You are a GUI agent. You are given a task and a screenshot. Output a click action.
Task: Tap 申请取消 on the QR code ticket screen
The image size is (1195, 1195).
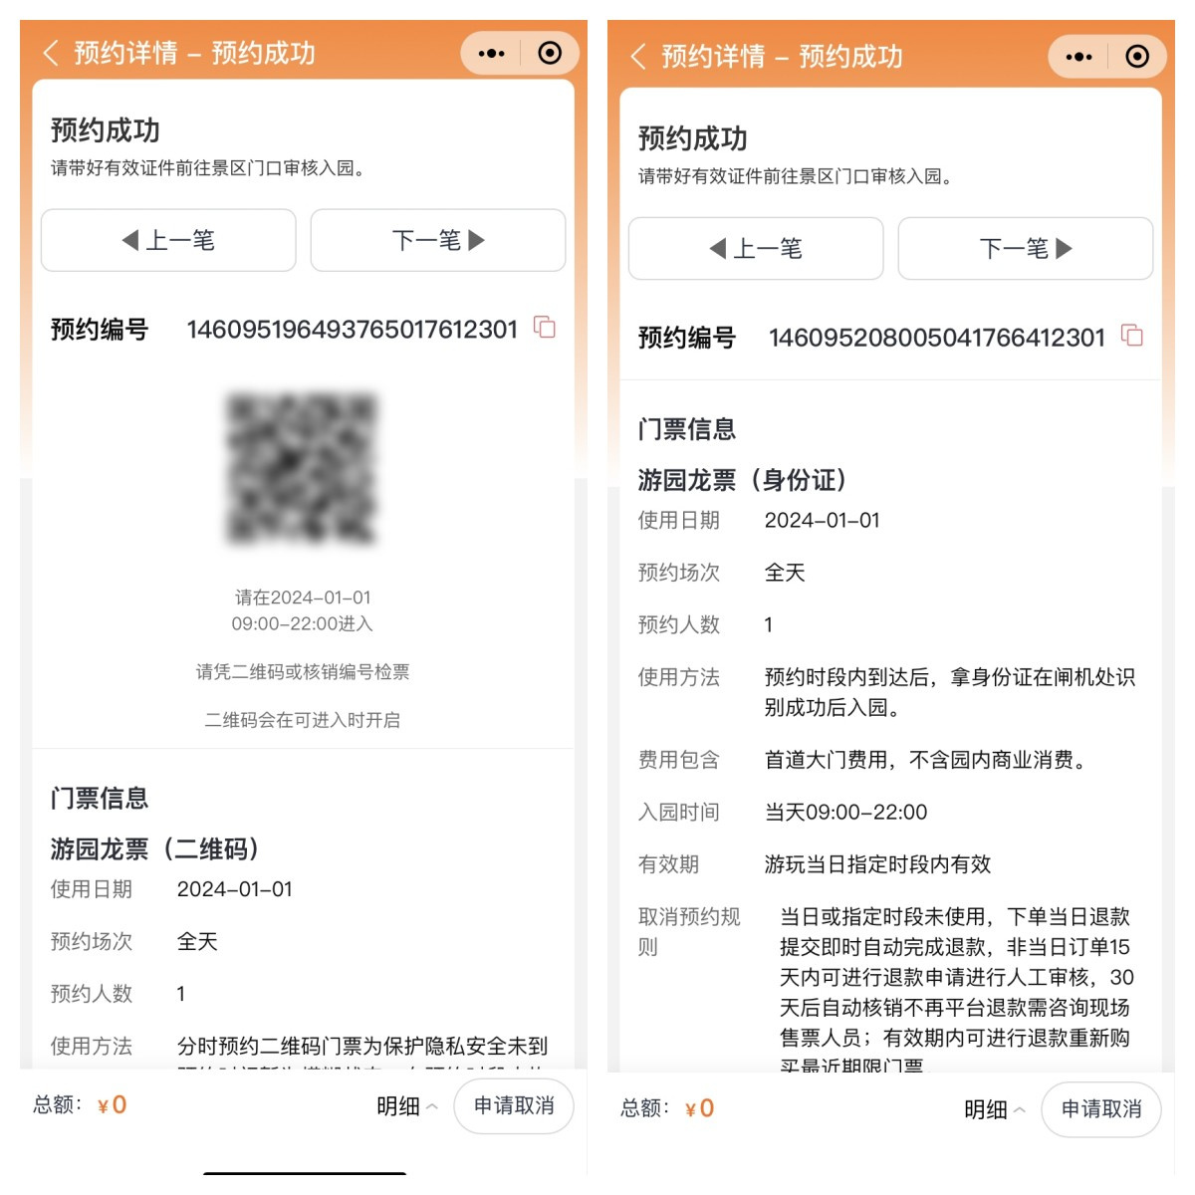(x=514, y=1106)
